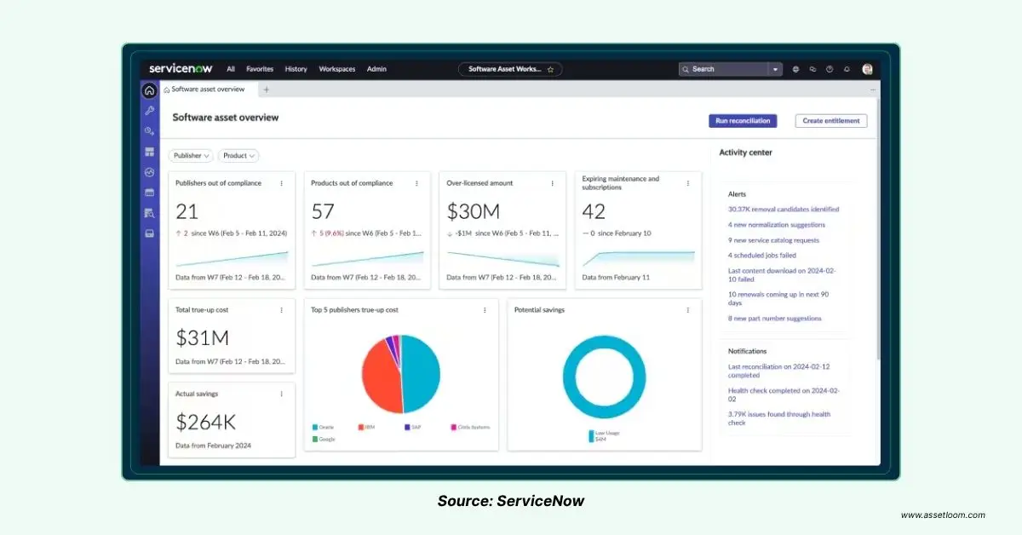This screenshot has height=535, width=1022.
Task: Open the user profile avatar
Action: point(867,69)
